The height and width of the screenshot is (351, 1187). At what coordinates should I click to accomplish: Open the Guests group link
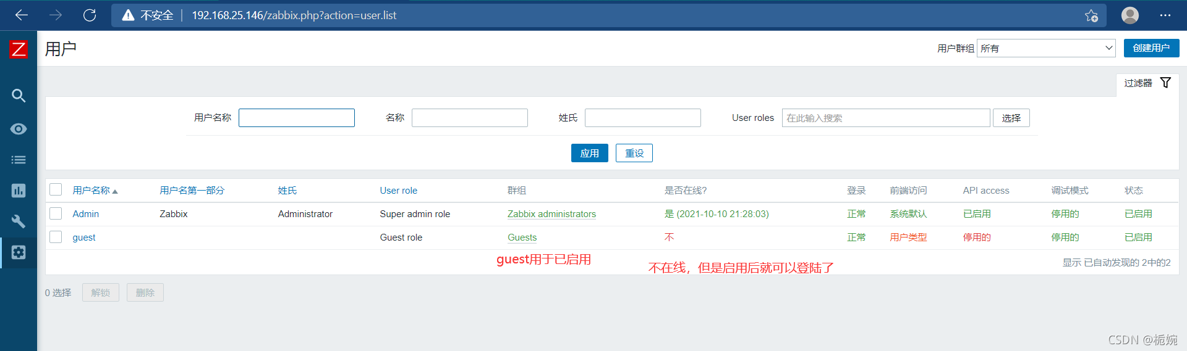click(x=522, y=237)
